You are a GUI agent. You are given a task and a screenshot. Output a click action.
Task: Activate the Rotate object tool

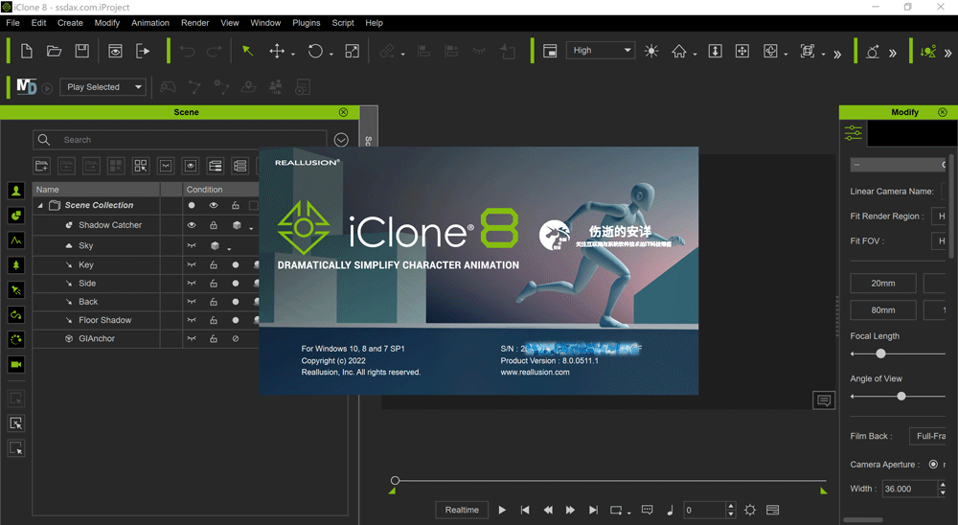pyautogui.click(x=315, y=51)
